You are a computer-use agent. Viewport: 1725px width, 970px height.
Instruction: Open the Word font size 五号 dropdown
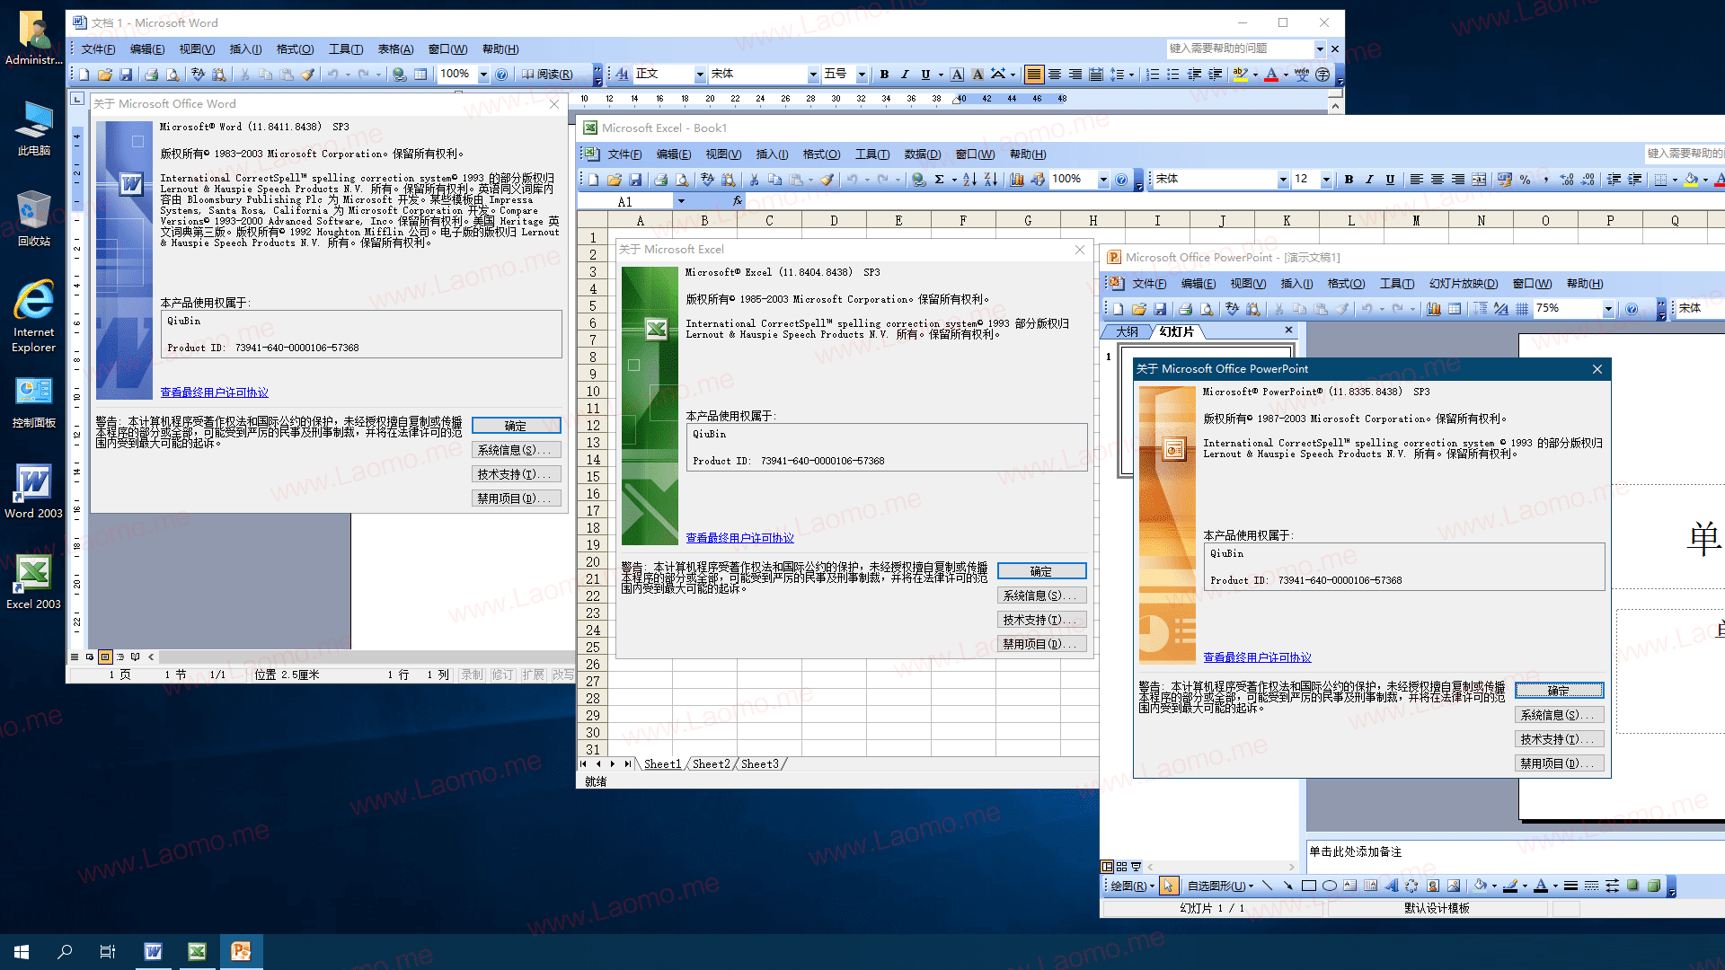(862, 75)
